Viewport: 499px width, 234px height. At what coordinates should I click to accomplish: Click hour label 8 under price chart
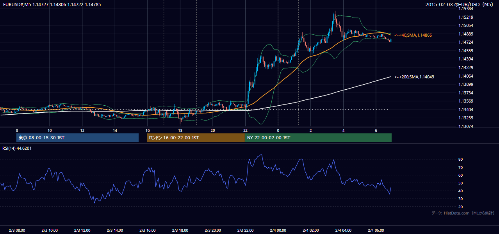click(17, 130)
